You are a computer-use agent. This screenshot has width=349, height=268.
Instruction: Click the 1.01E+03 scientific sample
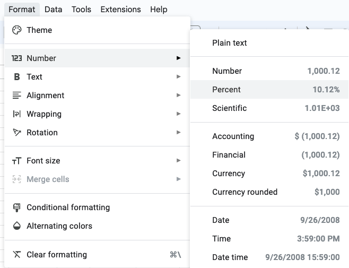tap(322, 108)
